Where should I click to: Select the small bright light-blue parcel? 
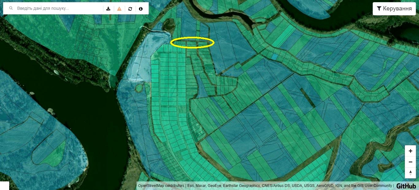(274, 57)
